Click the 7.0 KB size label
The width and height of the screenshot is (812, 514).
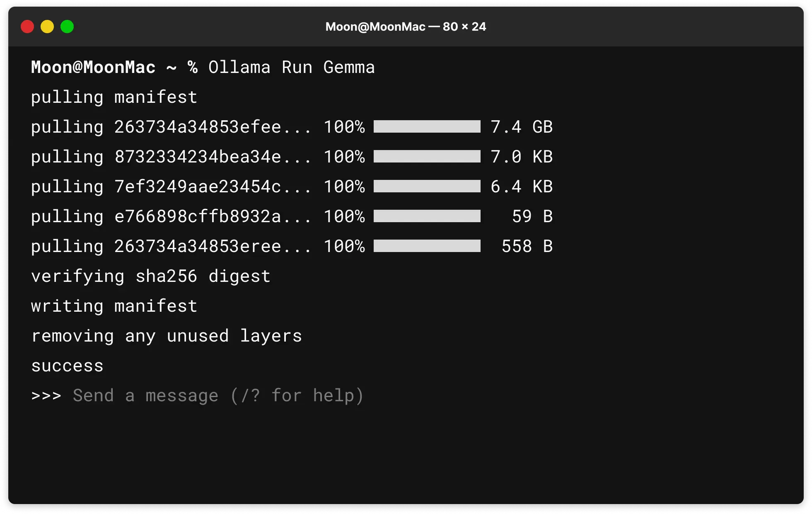pos(522,157)
